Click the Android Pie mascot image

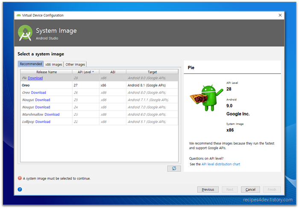[206, 98]
